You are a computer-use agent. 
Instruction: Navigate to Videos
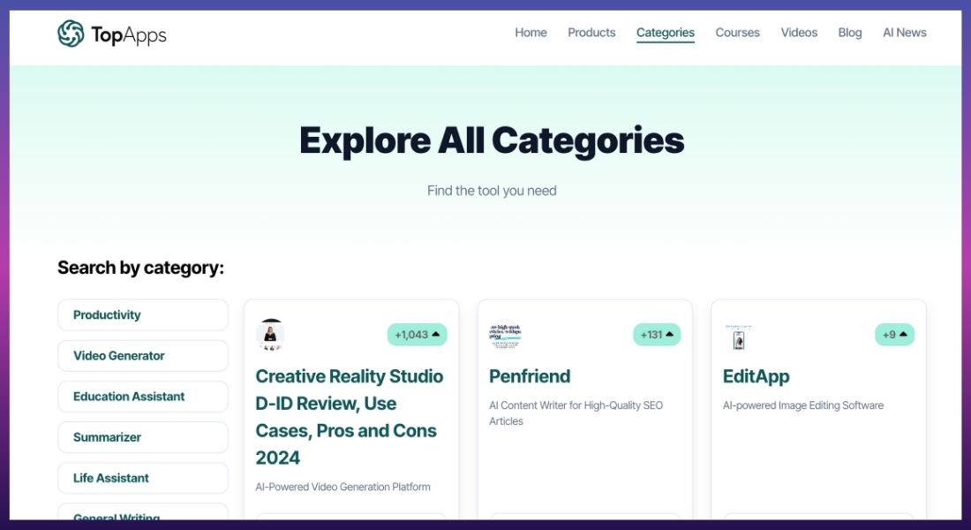[799, 33]
